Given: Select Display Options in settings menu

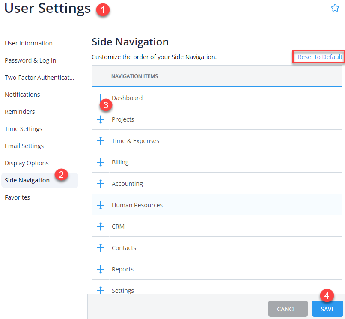Looking at the screenshot, I should (x=27, y=163).
